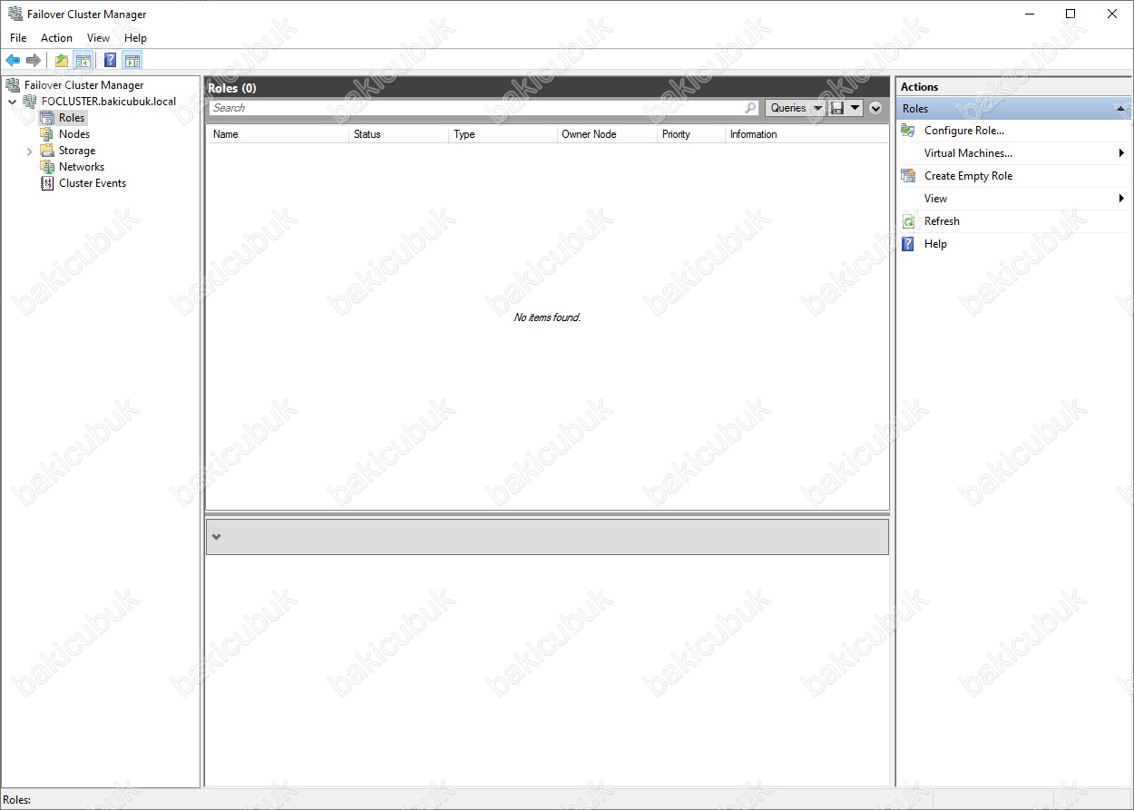Screen dimensions: 1134x810
Task: Sort by the Name column header
Action: tap(279, 134)
